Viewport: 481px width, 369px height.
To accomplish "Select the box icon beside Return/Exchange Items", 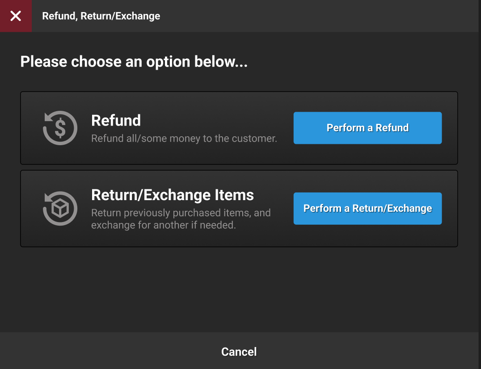I will click(60, 209).
